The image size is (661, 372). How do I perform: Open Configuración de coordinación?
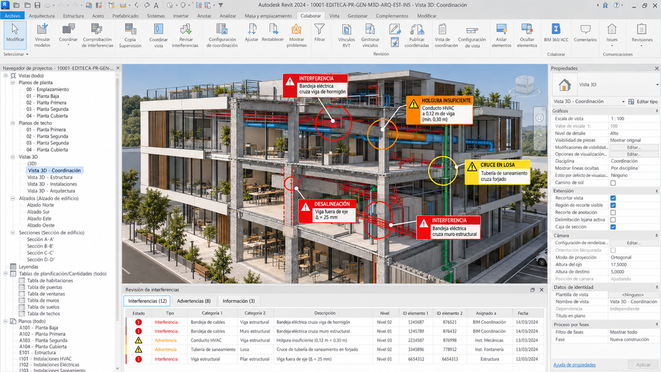click(222, 35)
